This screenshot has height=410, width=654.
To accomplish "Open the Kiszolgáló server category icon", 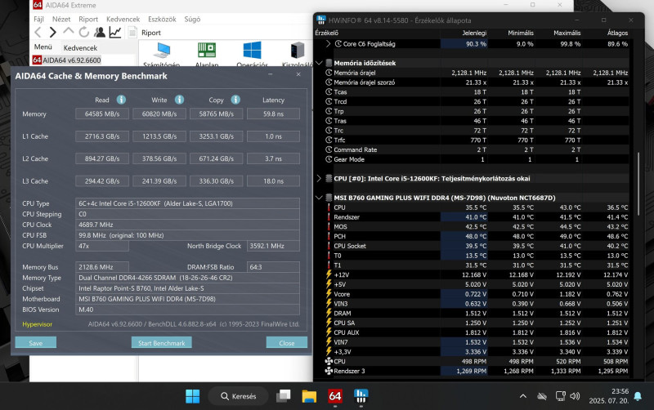I will pyautogui.click(x=298, y=51).
